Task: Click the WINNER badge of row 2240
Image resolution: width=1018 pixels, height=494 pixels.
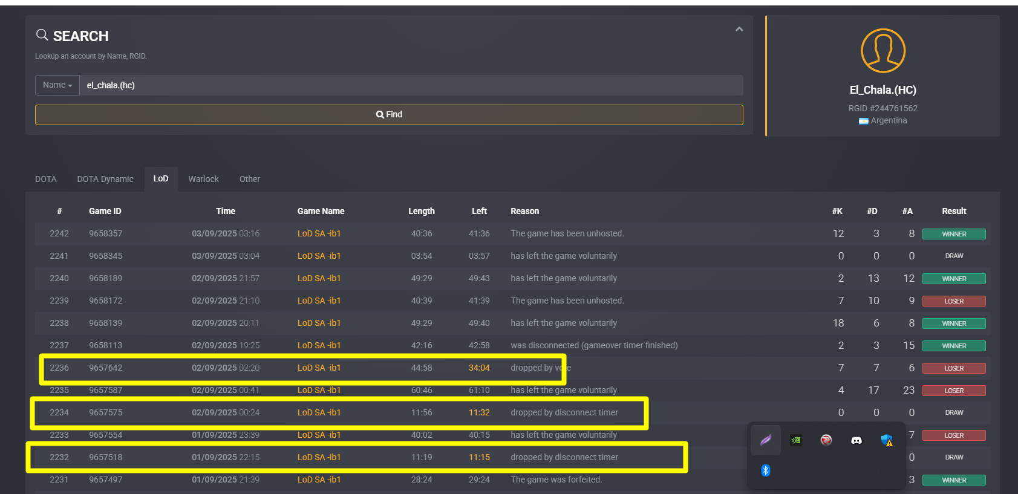Action: tap(954, 279)
